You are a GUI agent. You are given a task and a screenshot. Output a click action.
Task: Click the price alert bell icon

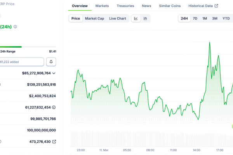coord(51,62)
